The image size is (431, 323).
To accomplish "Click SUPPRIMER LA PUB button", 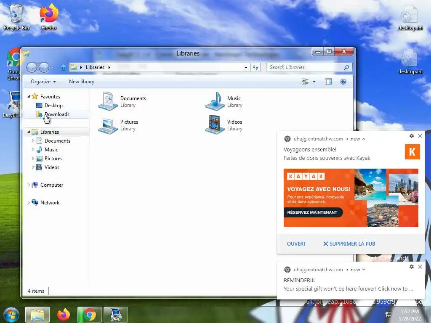I will coord(349,244).
